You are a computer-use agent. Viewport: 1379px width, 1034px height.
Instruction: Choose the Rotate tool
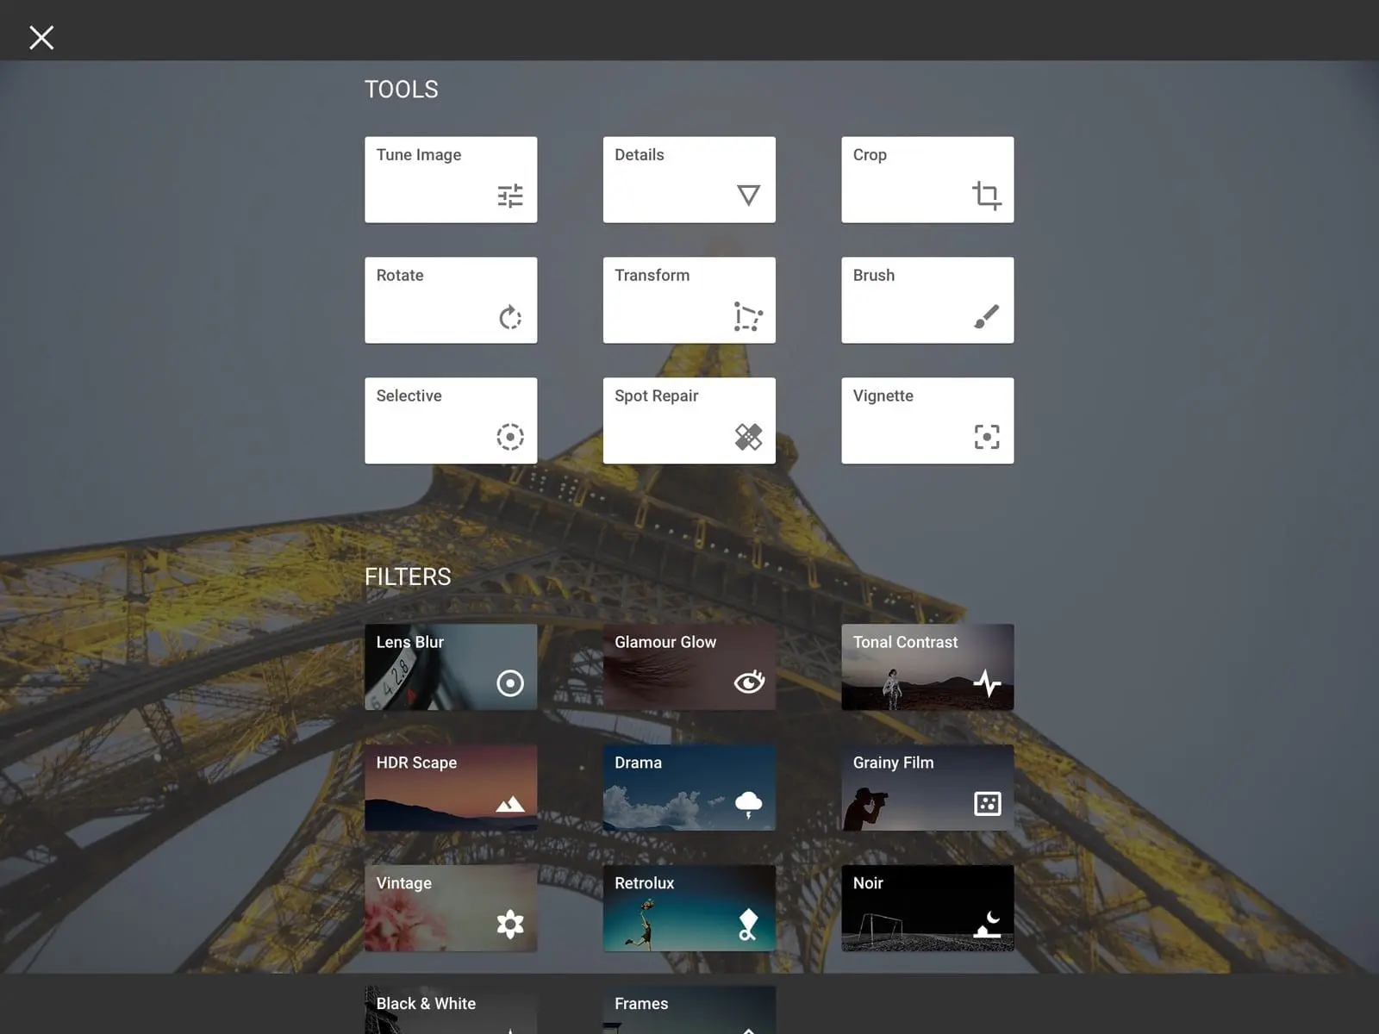pos(450,300)
